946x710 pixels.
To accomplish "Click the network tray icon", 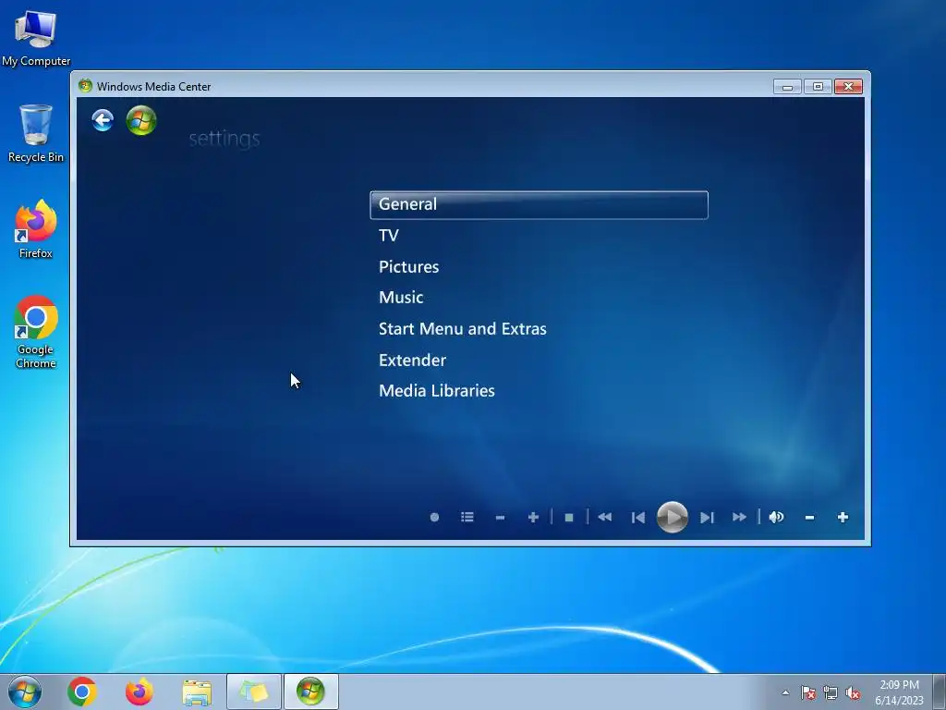I will click(x=831, y=693).
